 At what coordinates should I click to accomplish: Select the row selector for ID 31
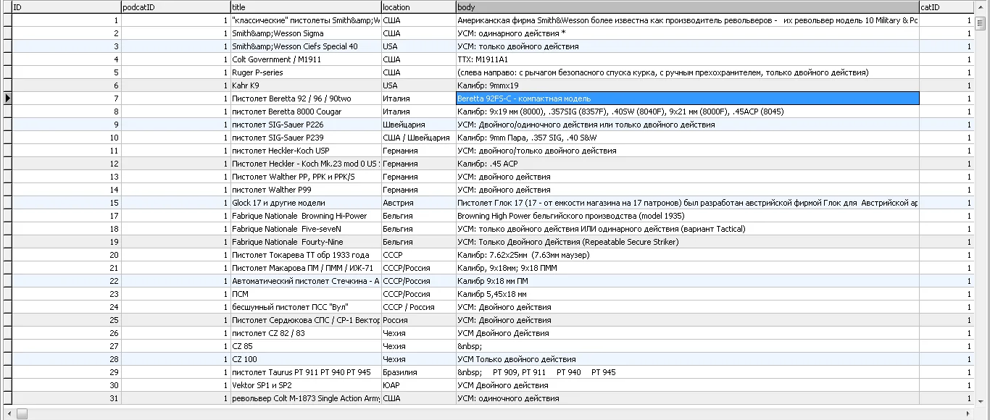point(7,398)
